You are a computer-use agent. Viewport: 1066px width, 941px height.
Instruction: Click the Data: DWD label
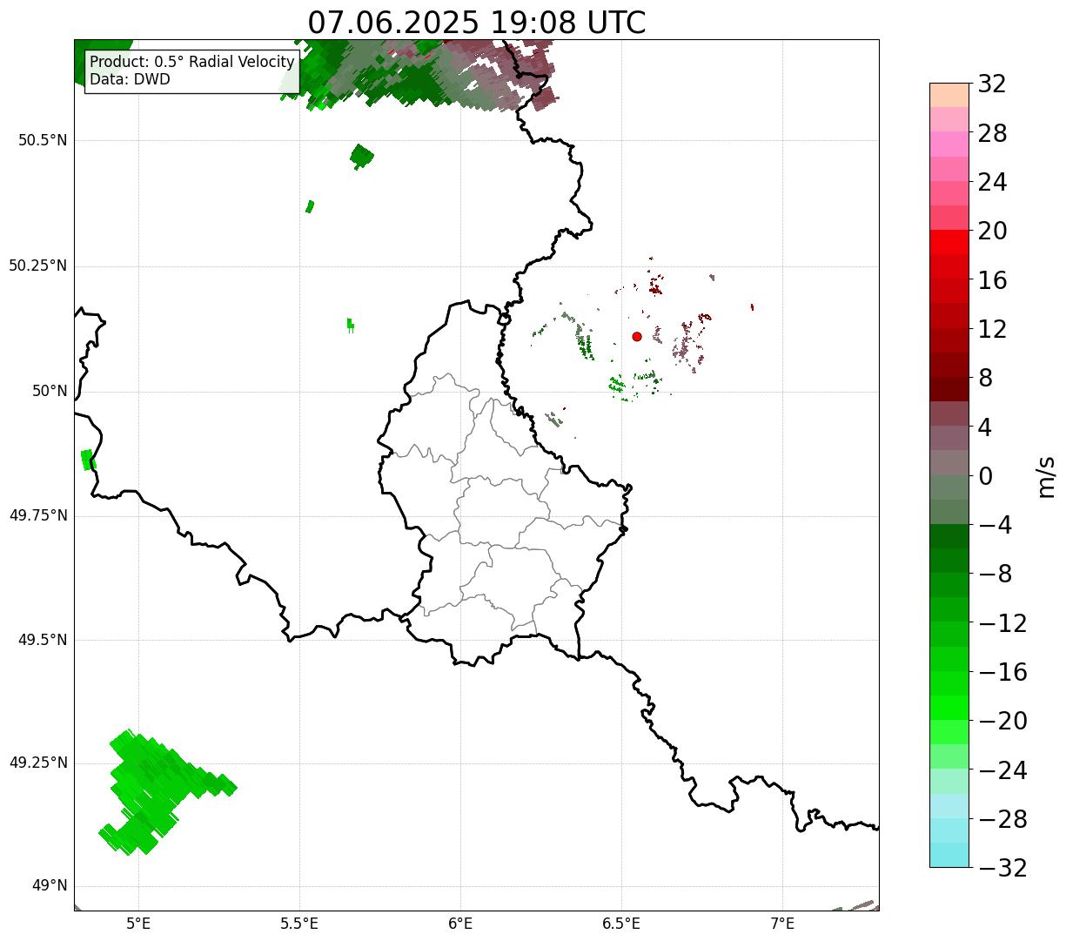pos(130,80)
